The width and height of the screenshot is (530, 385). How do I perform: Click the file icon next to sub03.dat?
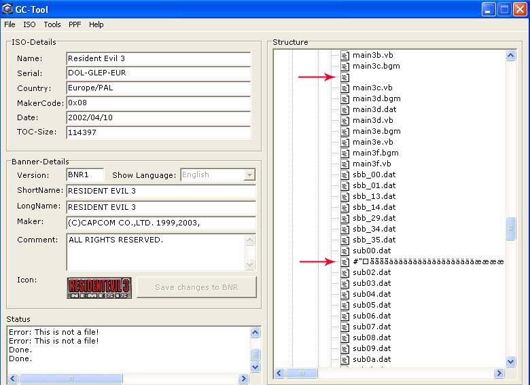[x=344, y=283]
